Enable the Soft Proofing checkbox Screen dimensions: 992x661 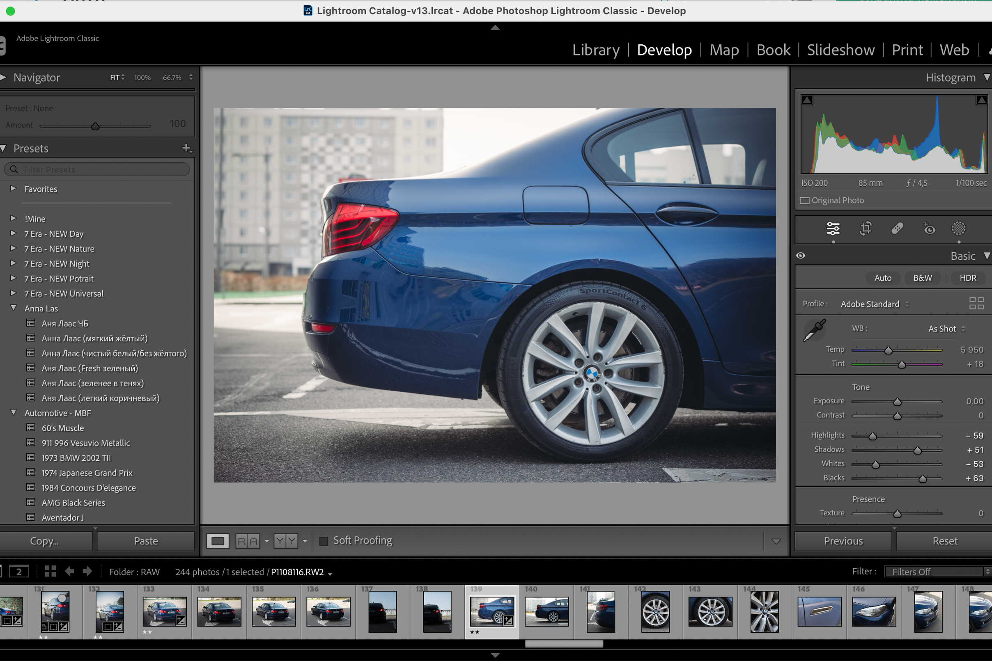coord(324,541)
